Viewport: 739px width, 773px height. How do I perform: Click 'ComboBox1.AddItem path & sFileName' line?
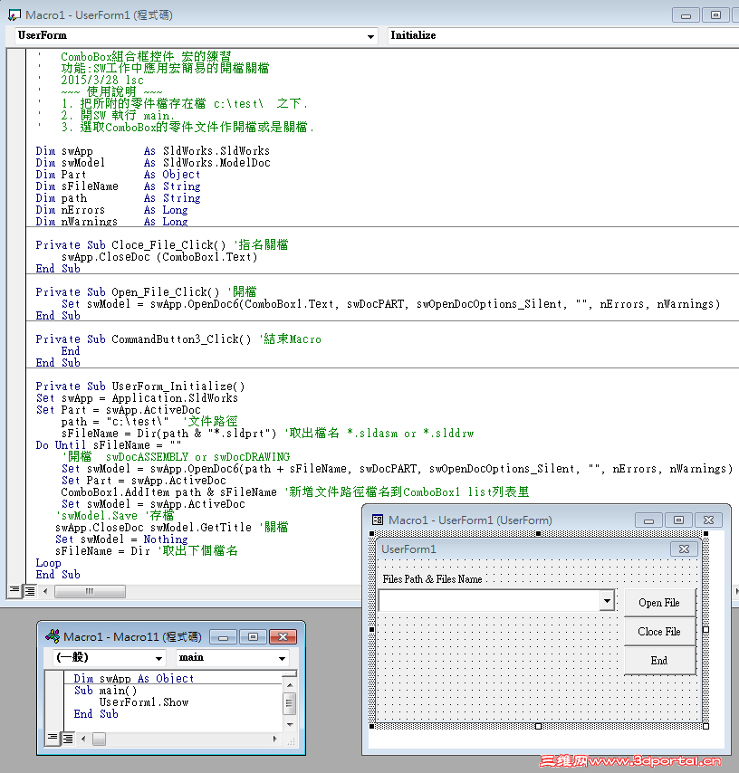coord(168,492)
